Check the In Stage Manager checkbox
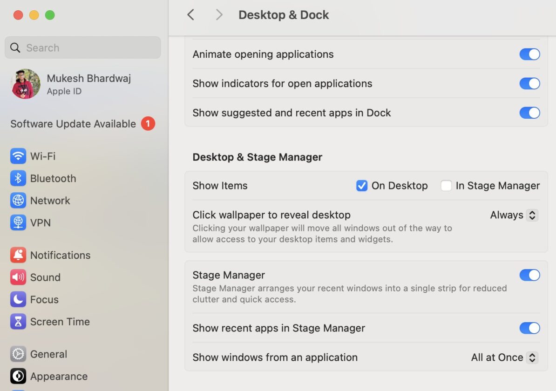This screenshot has height=391, width=556. 446,185
